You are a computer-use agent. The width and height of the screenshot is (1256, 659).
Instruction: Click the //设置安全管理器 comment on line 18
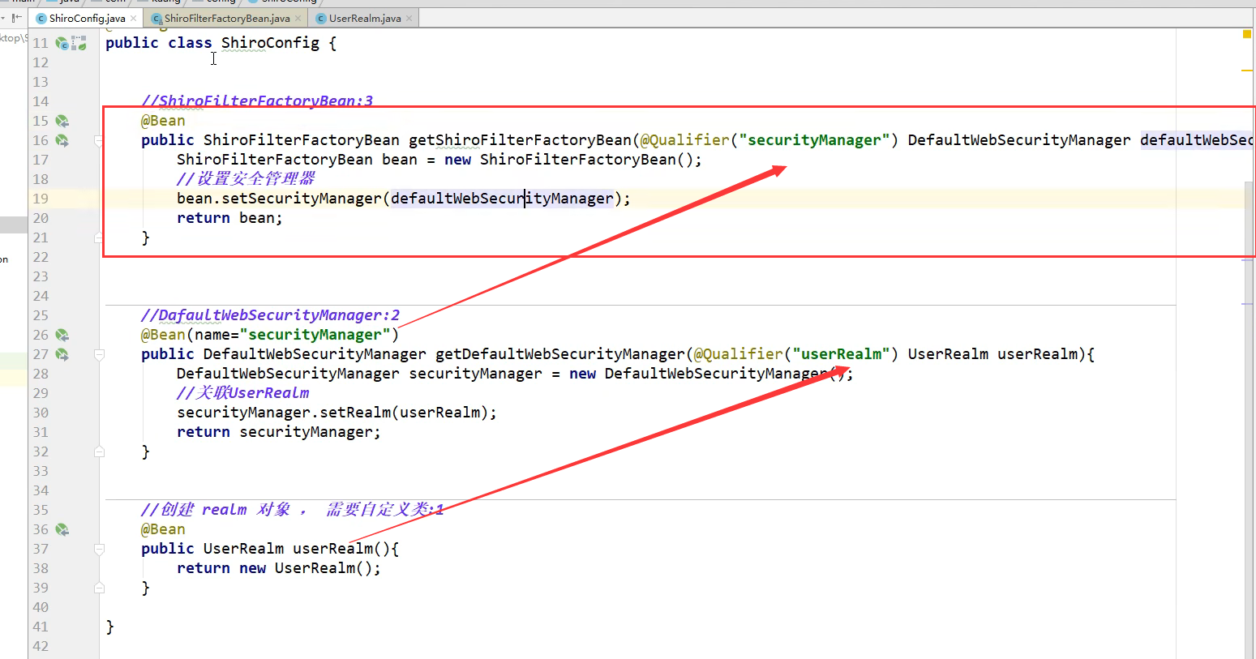[246, 179]
